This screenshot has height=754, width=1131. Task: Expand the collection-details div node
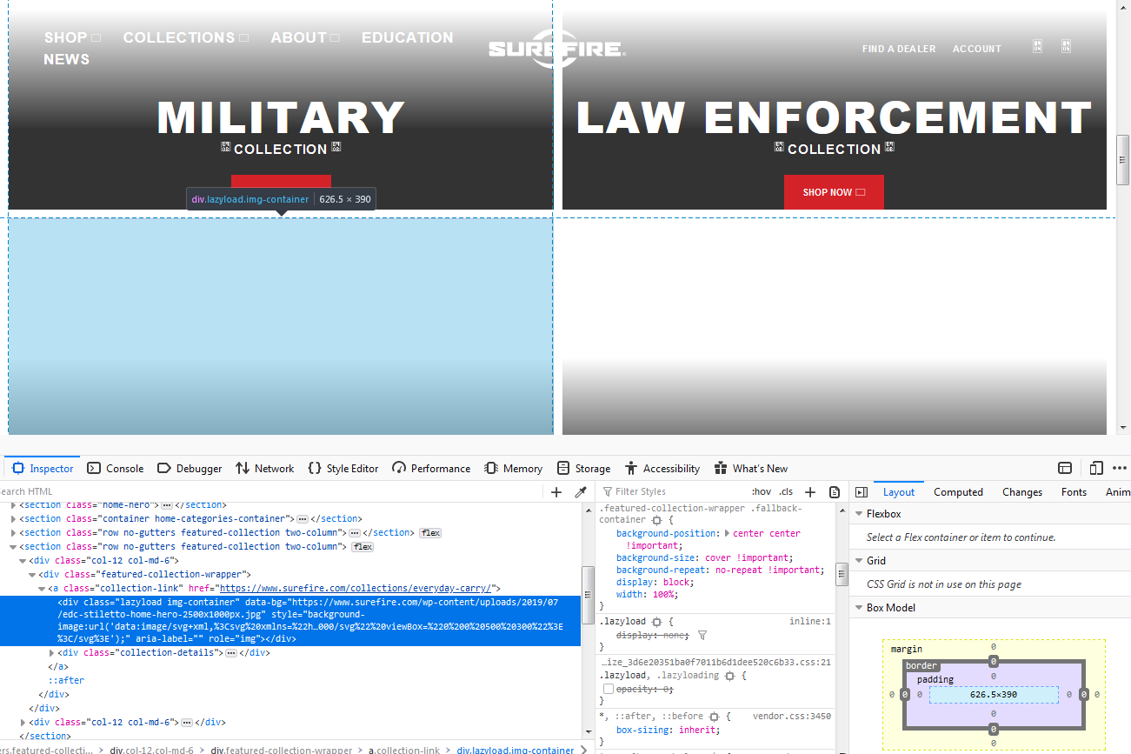coord(51,653)
